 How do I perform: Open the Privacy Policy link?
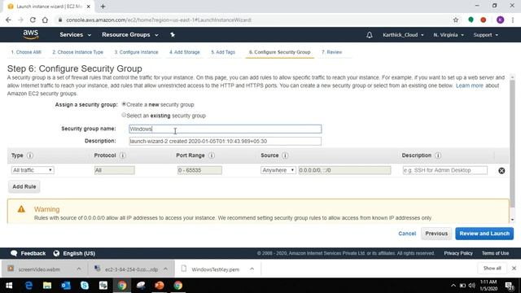tap(458, 253)
